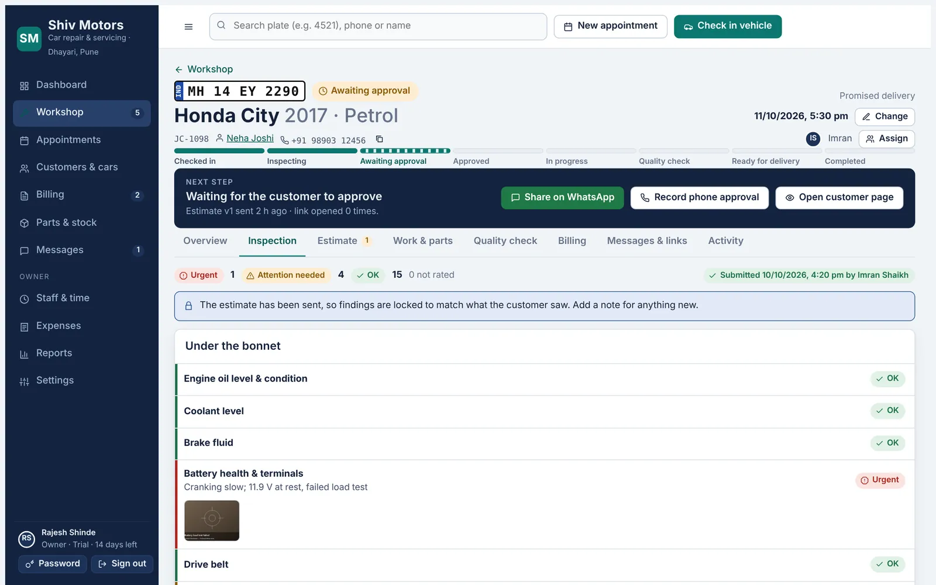Switch to the job card Billing tab

572,241
